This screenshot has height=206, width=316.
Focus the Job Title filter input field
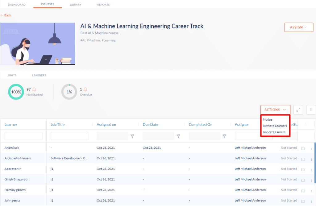click(x=69, y=136)
